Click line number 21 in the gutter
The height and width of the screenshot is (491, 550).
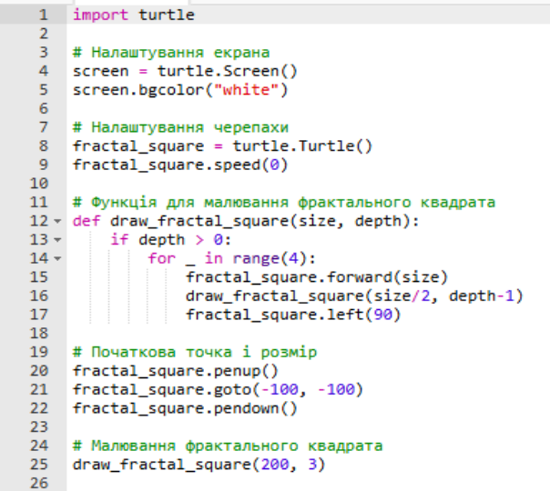point(39,390)
